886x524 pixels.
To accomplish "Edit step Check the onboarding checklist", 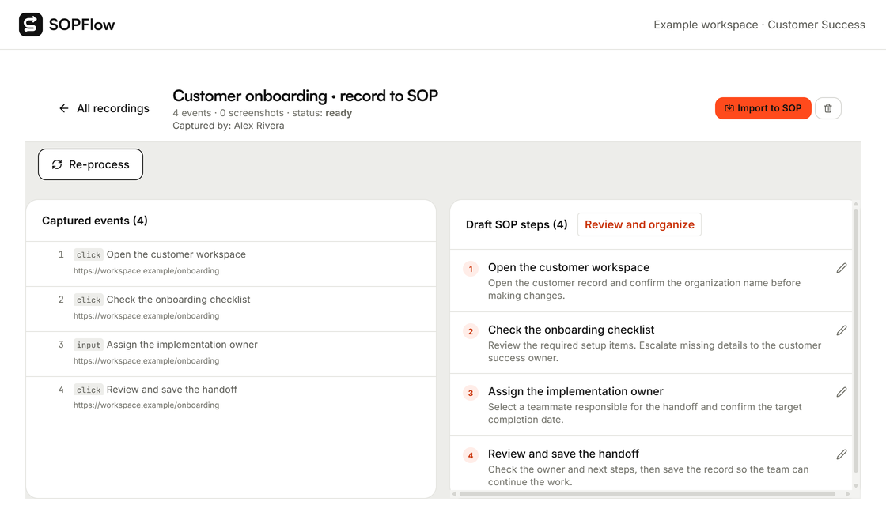I will tap(842, 330).
